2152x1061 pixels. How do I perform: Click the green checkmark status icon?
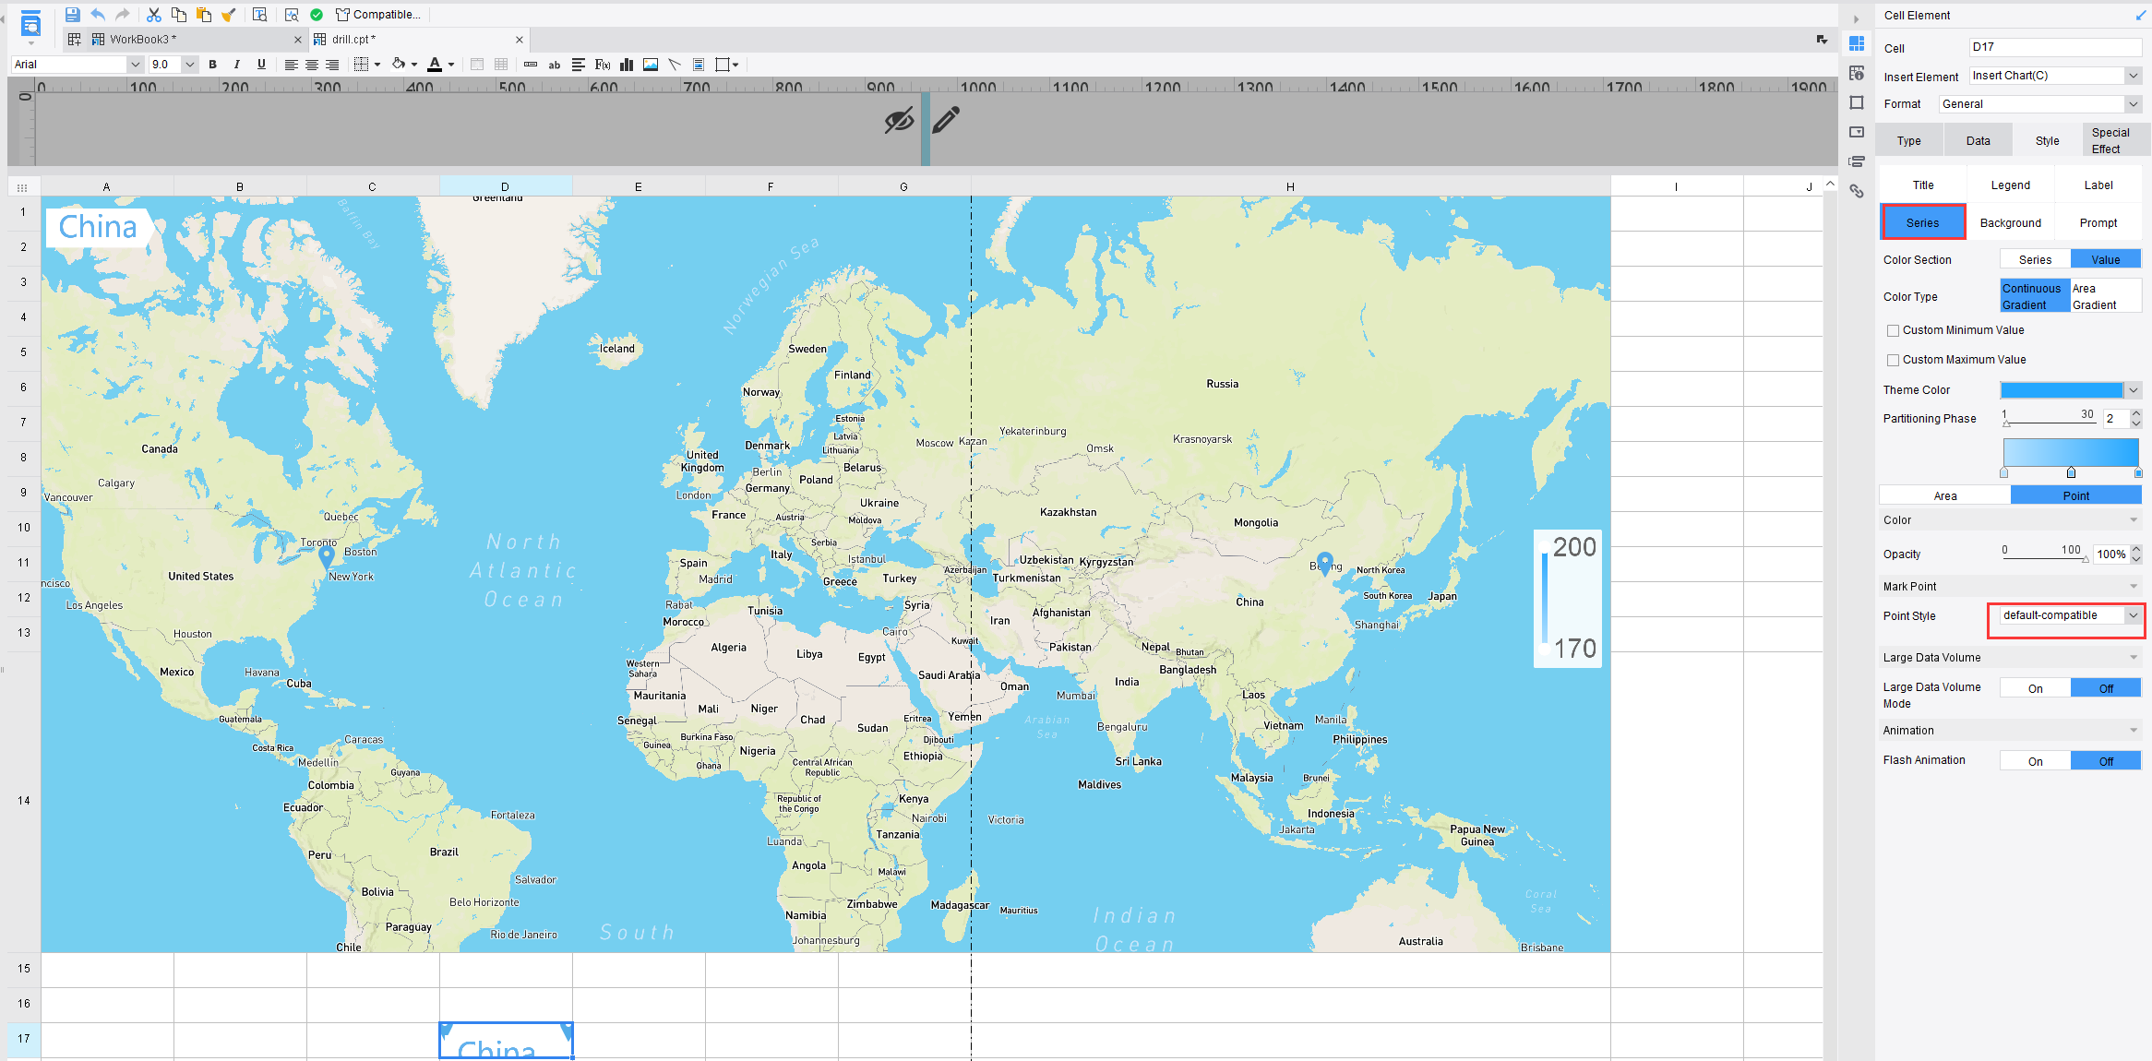pos(317,15)
